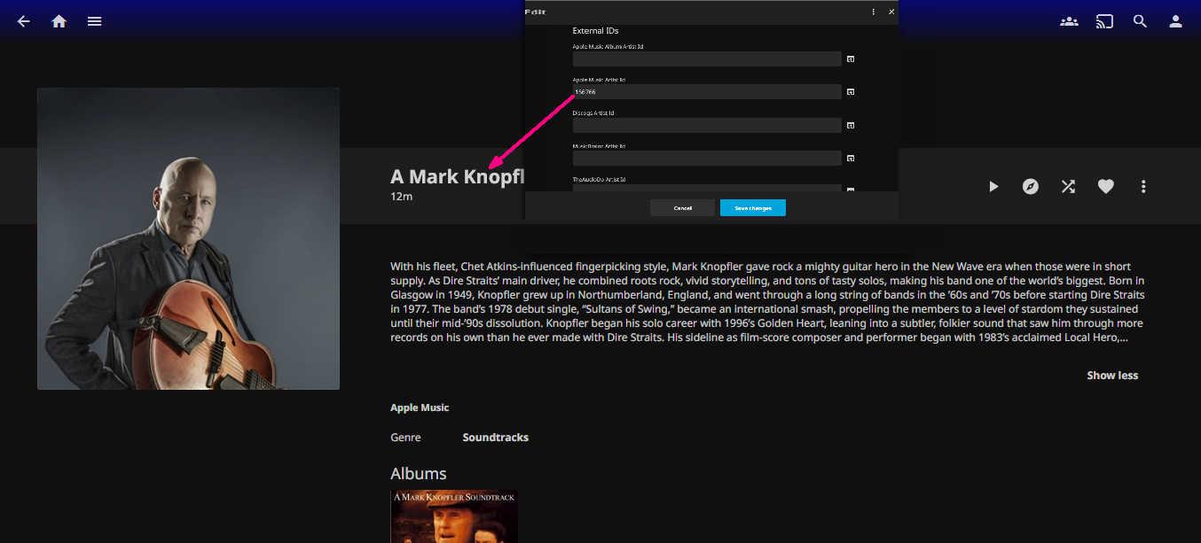Click the Discogs Artist Id field
Image resolution: width=1201 pixels, height=543 pixels.
706,126
